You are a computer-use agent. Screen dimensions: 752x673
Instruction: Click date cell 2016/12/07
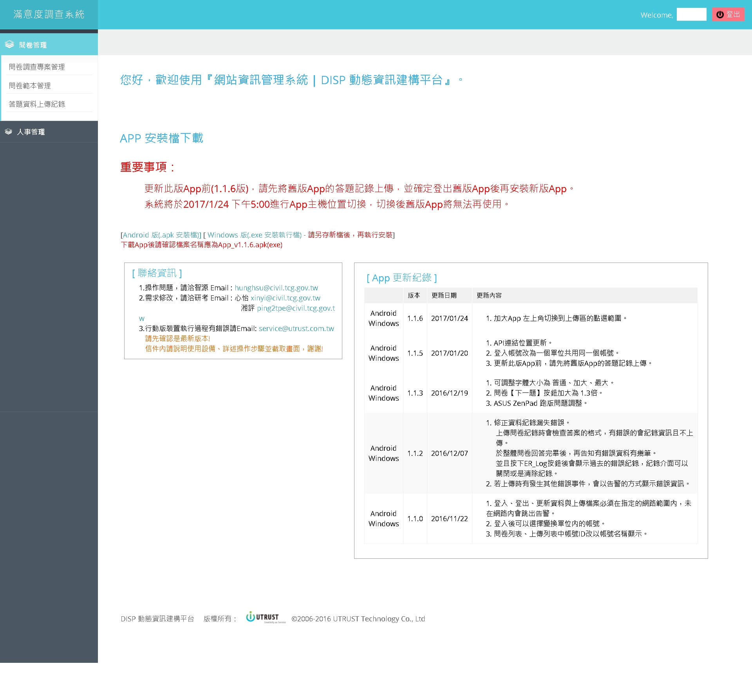tap(450, 453)
